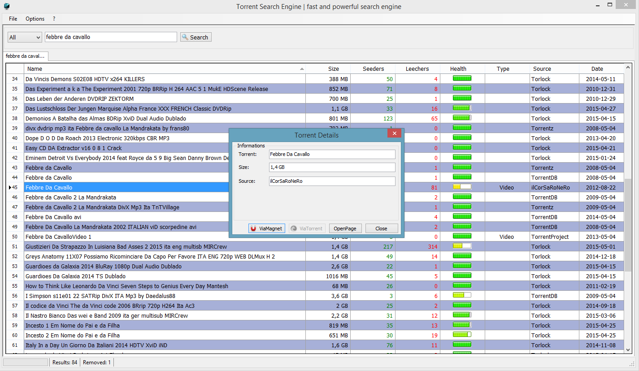Open the File menu
The image size is (639, 371).
click(x=13, y=19)
